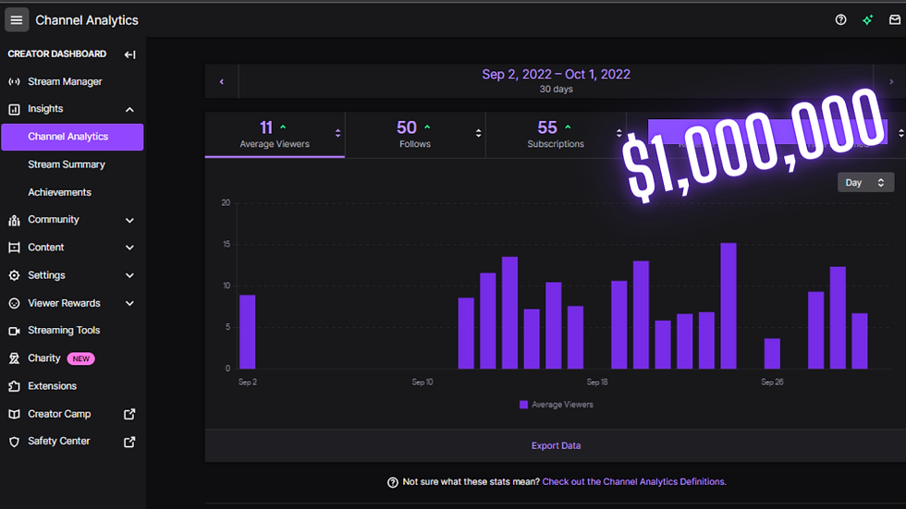Viewport: 906px width, 509px height.
Task: Click the Sep 2 bar in chart
Action: tap(248, 332)
